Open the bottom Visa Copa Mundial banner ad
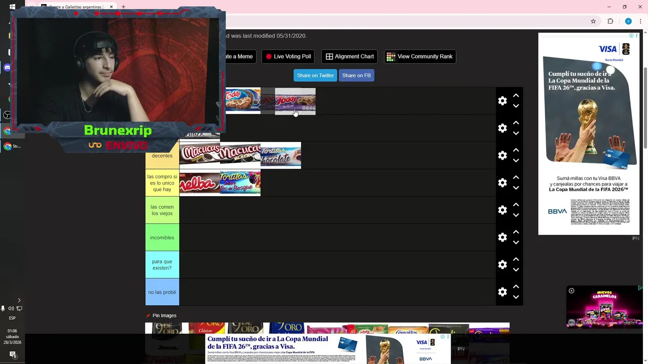The image size is (648, 364). pos(328,348)
